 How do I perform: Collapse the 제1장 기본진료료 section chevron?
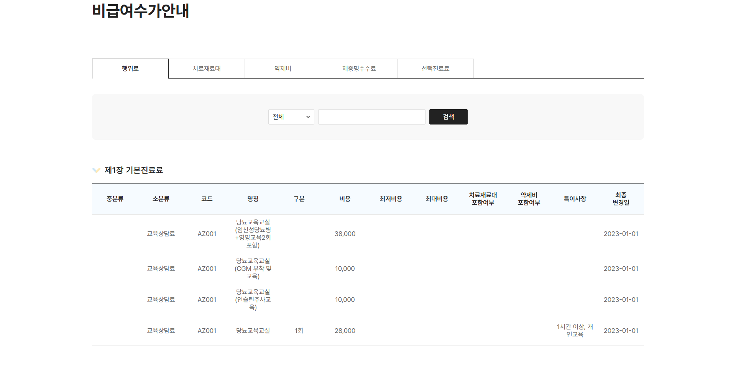96,170
